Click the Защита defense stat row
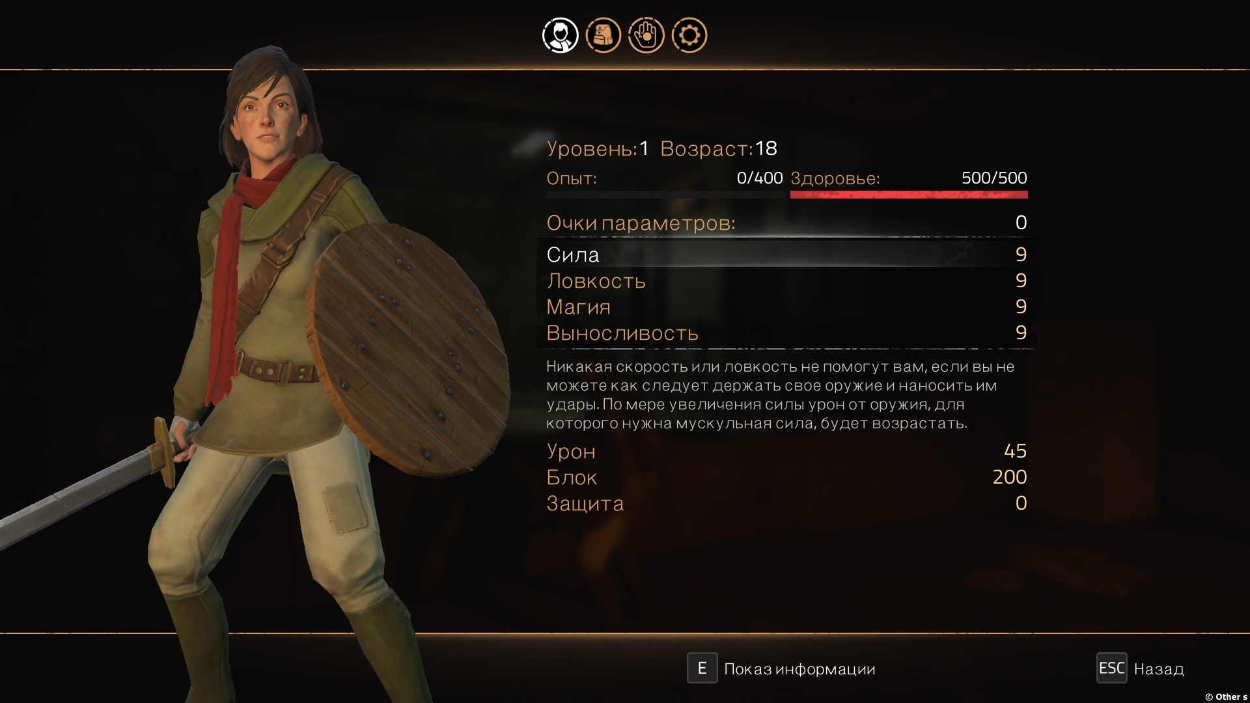This screenshot has height=703, width=1250. click(x=786, y=503)
